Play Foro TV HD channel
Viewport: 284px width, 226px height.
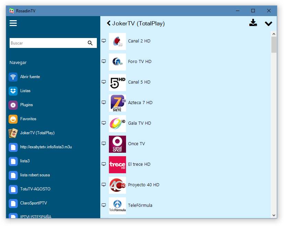point(140,62)
